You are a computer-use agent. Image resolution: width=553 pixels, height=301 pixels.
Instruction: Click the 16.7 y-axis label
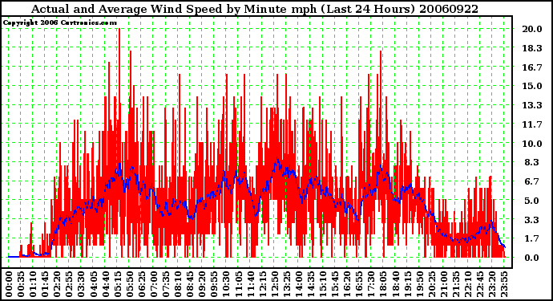(x=532, y=67)
